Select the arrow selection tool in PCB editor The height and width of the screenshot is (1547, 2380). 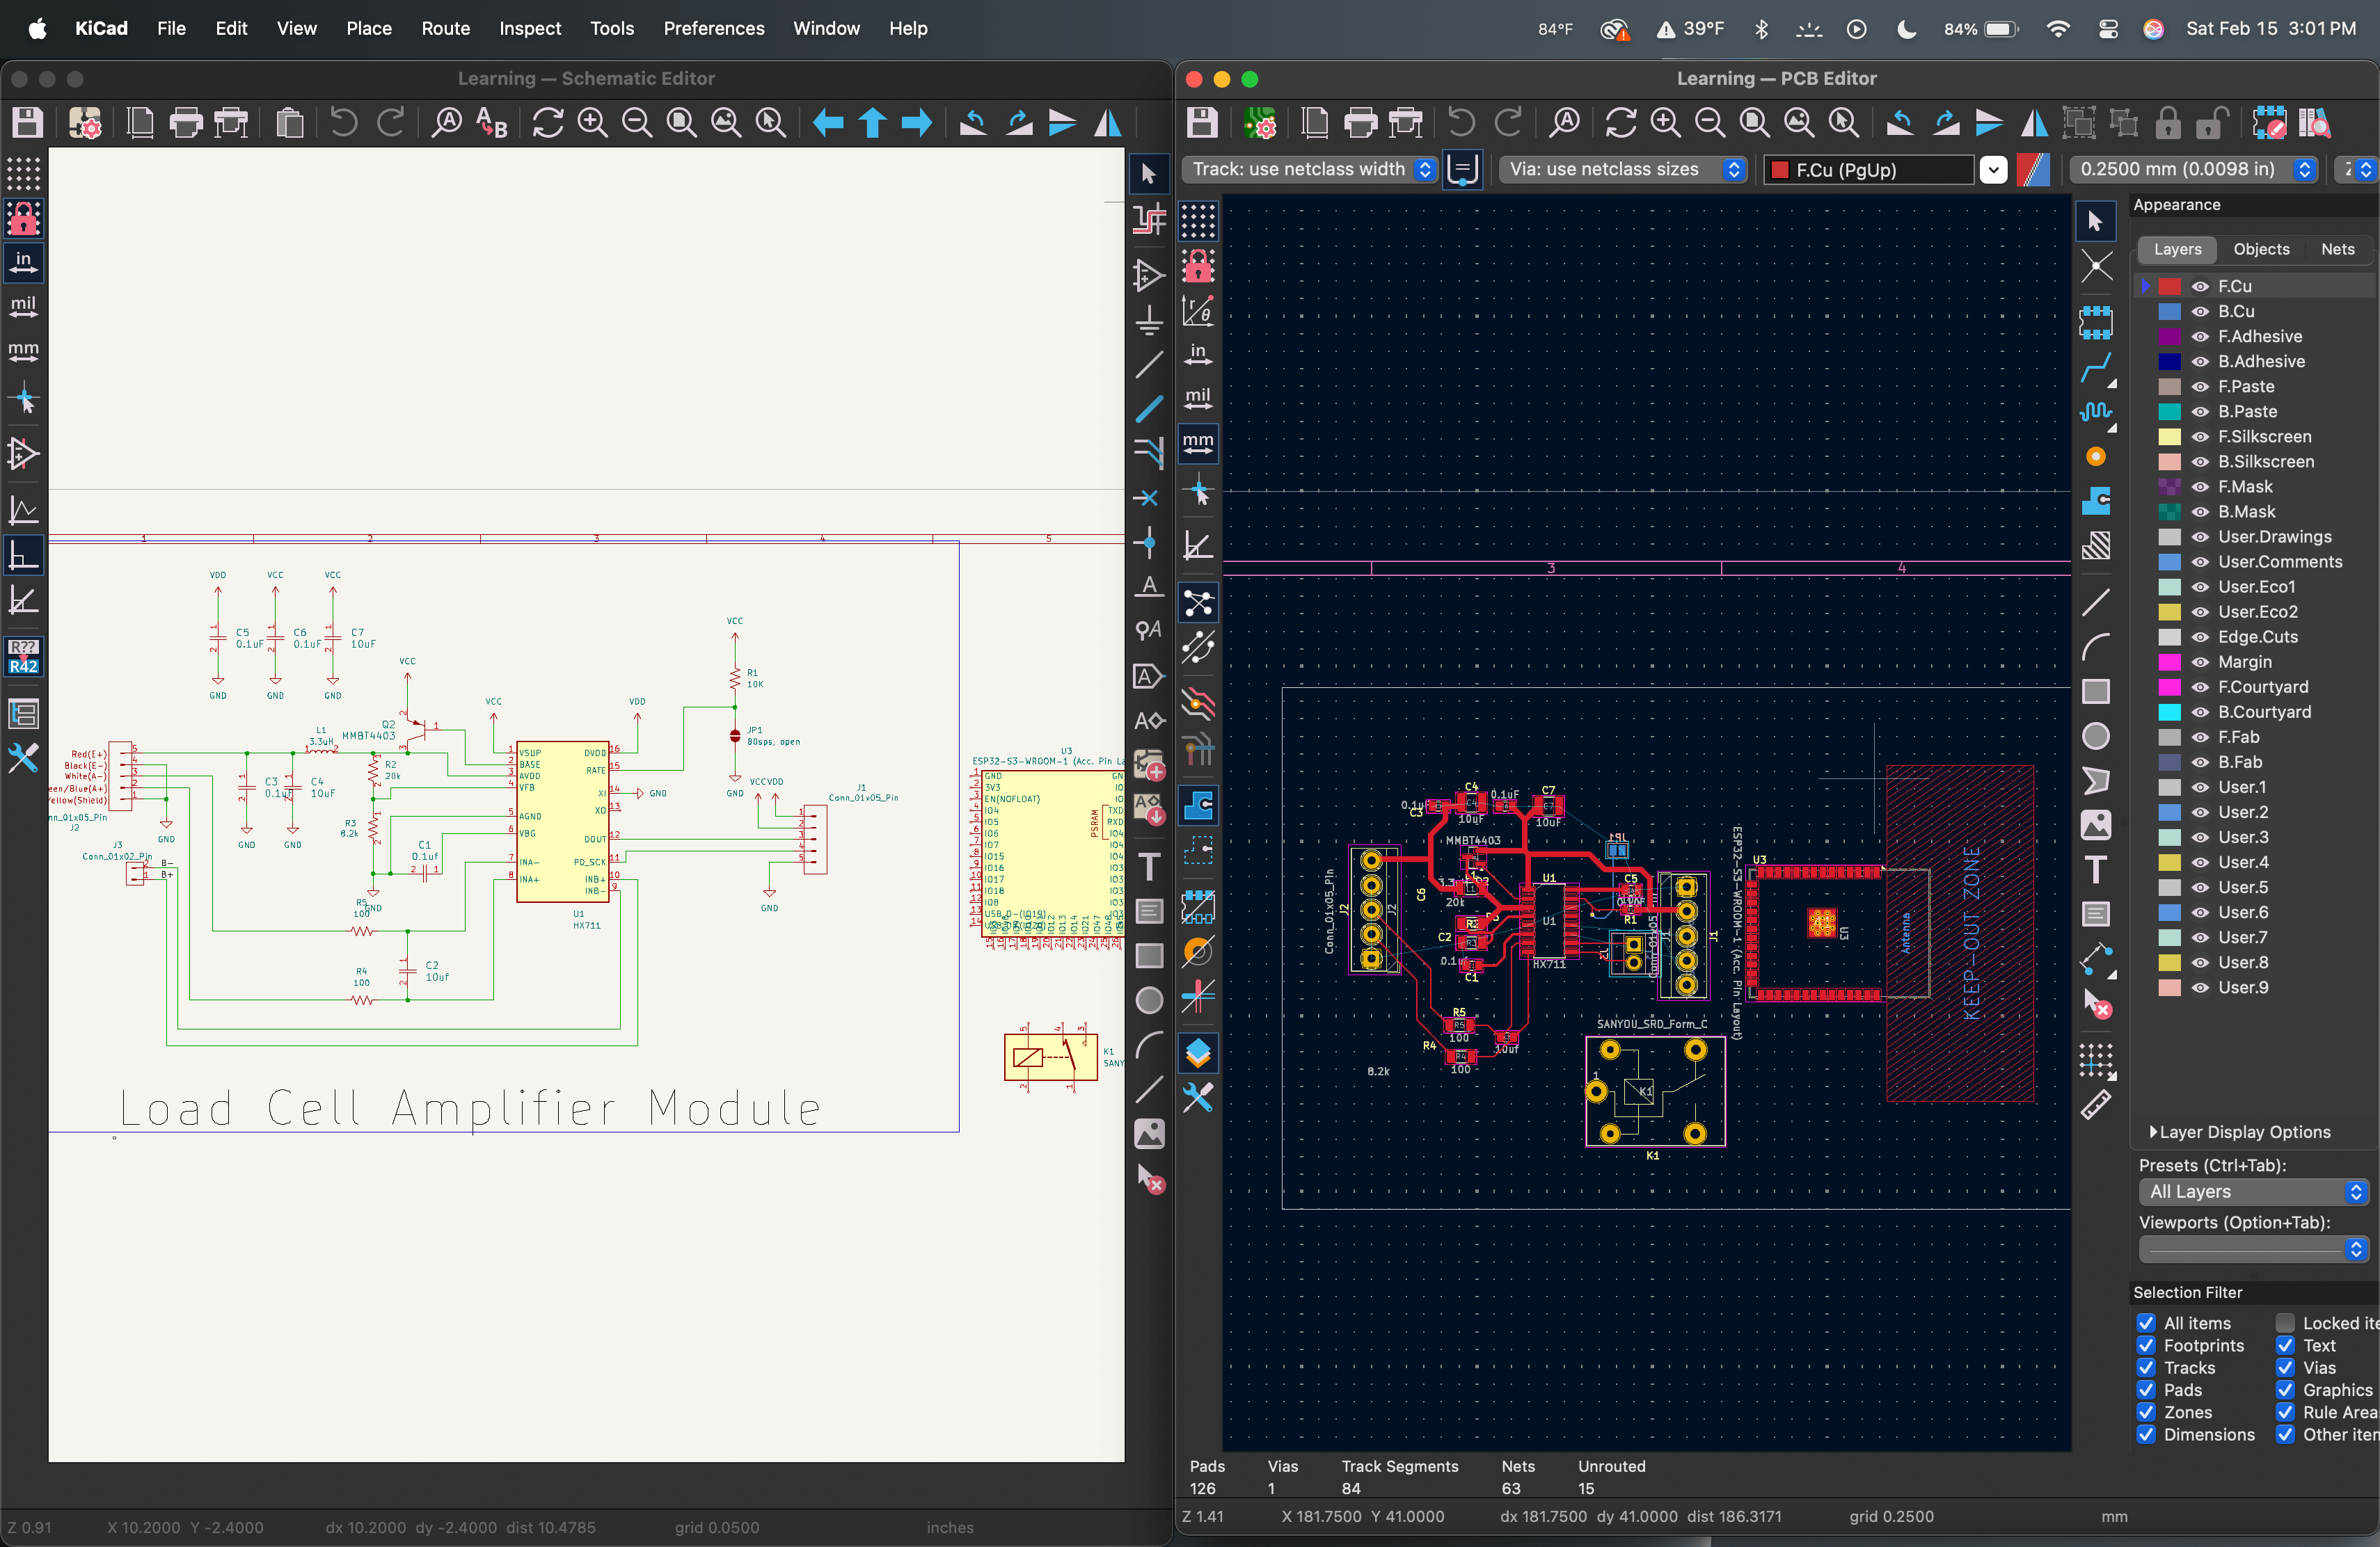[x=2096, y=221]
